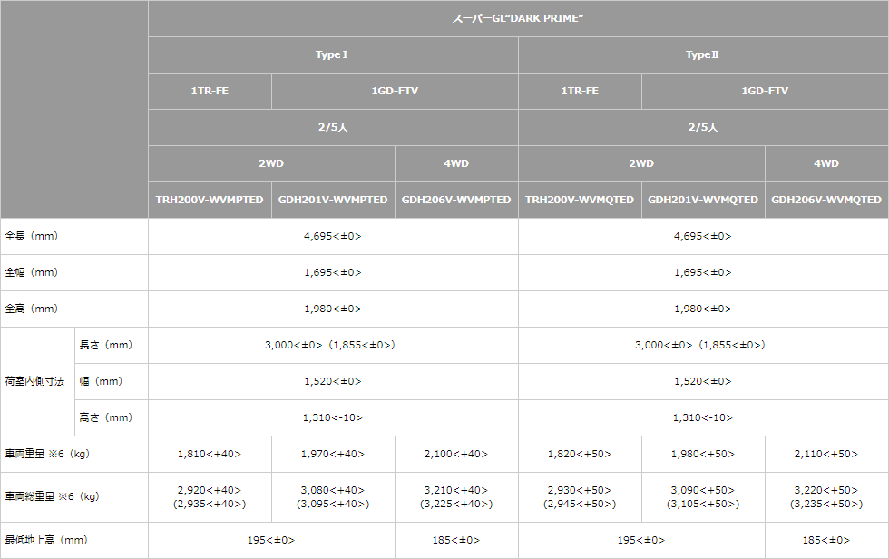Click gross weight cell 3,210<+40> (3,225<+40>)
This screenshot has width=889, height=559.
coord(456,497)
